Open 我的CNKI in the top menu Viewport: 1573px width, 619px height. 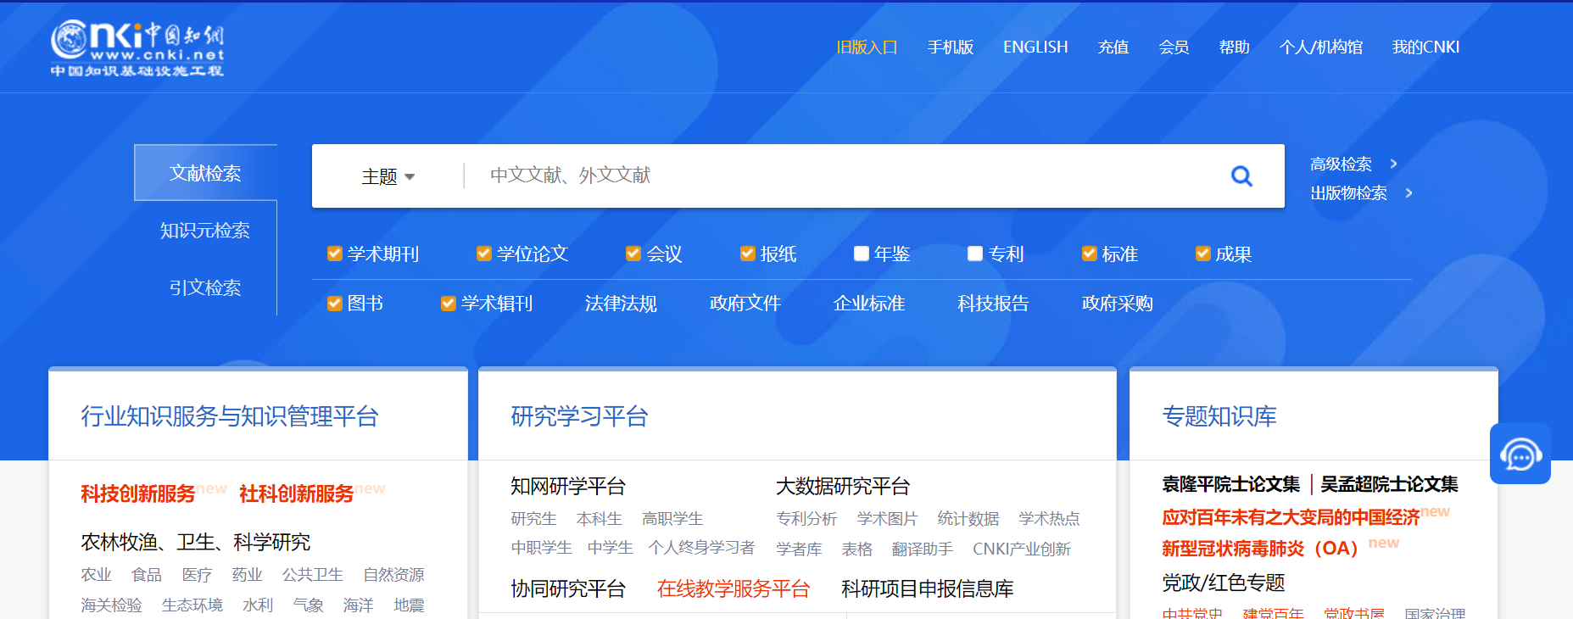pos(1425,47)
